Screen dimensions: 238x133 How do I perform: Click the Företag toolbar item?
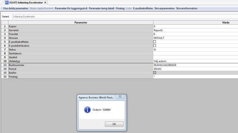[x=120, y=8]
